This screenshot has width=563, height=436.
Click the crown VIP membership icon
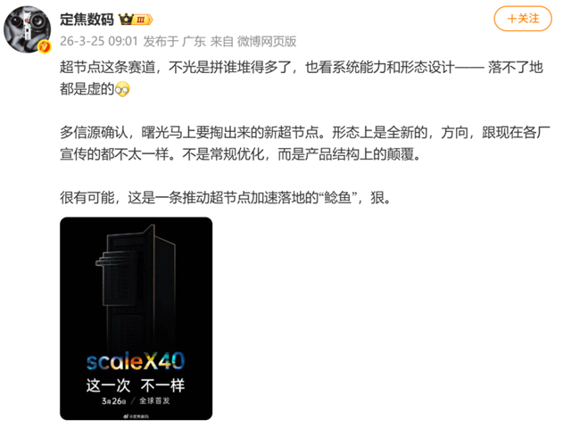pos(126,19)
